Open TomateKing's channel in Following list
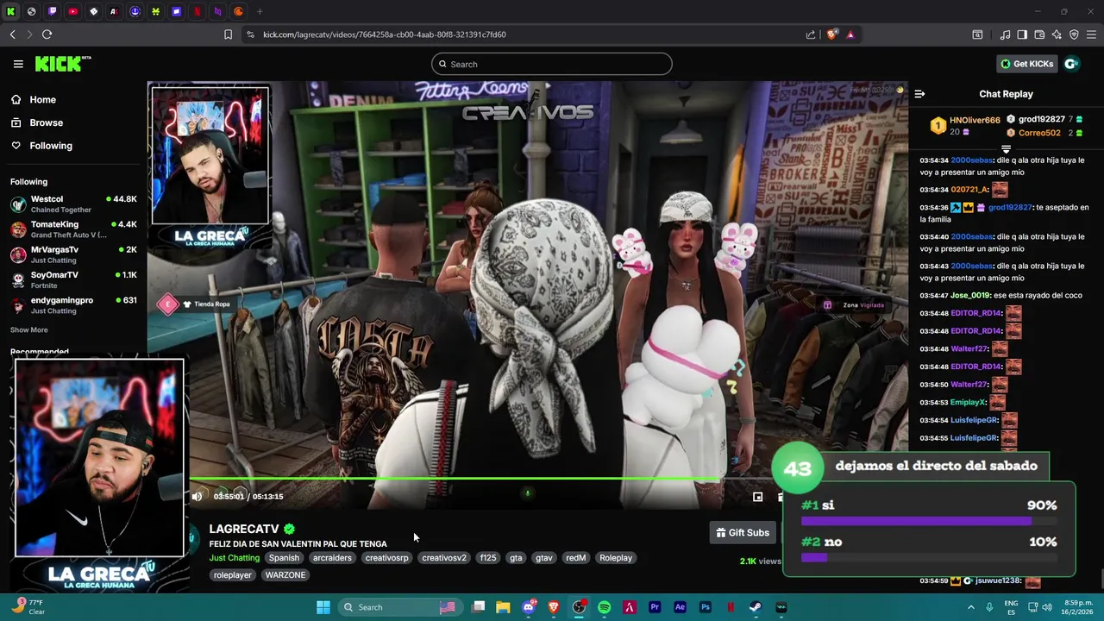Image resolution: width=1104 pixels, height=621 pixels. point(73,229)
